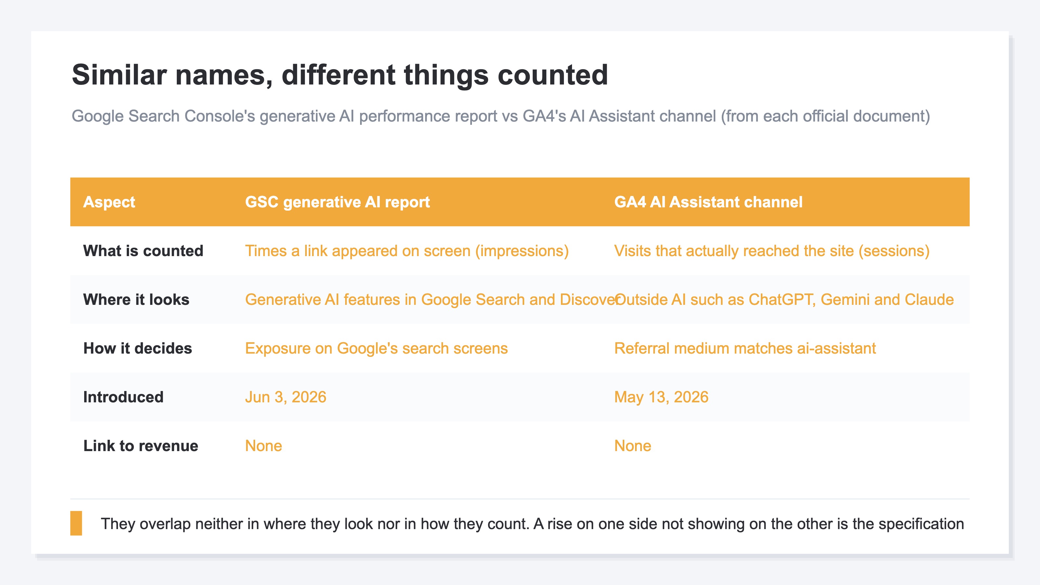Click the 'Aspect' column header

(x=109, y=202)
